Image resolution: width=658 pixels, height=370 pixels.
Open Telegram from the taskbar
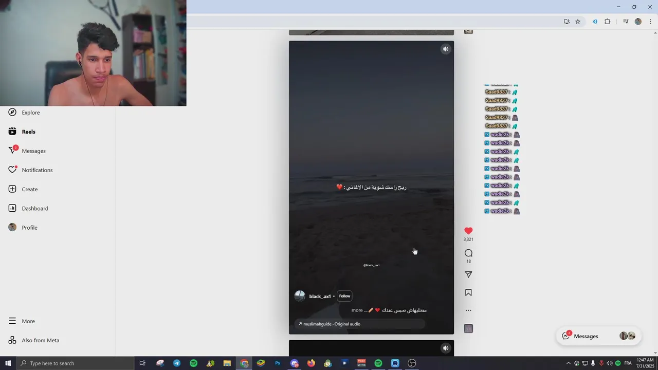177,363
